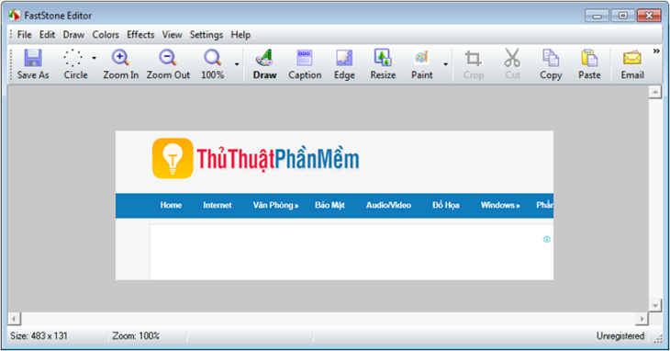Click the Copy icon
Viewport: 670px width, 351px height.
(551, 58)
